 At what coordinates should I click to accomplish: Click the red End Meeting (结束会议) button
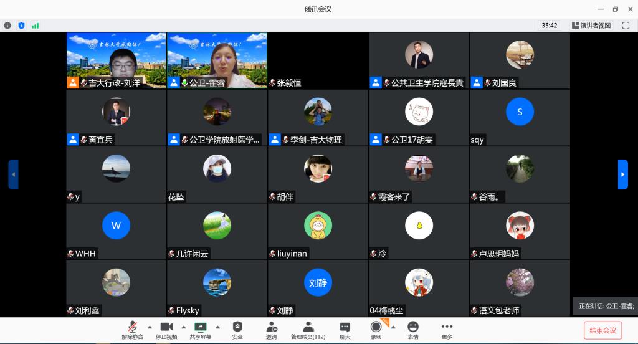click(602, 330)
